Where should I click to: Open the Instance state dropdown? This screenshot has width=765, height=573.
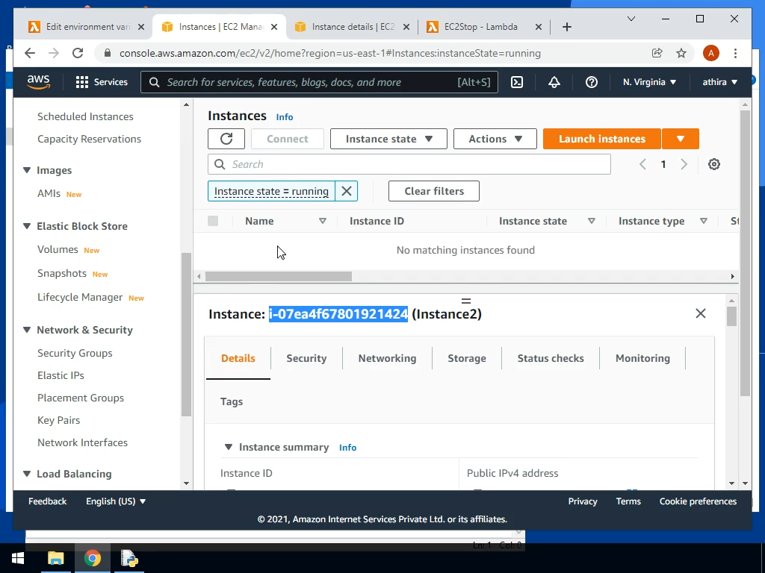[x=388, y=139]
